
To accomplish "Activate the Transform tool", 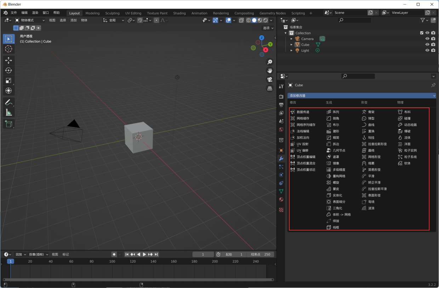I will coord(8,91).
